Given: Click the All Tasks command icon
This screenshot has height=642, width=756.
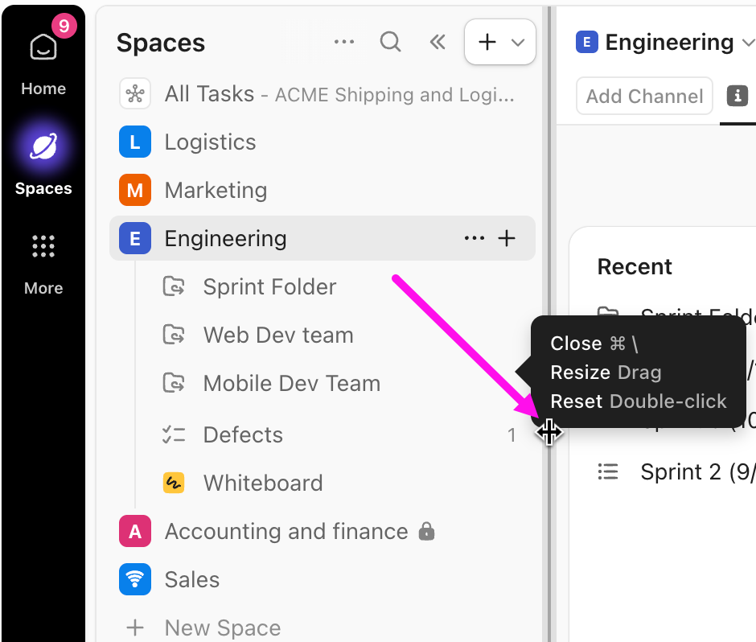Looking at the screenshot, I should [135, 93].
